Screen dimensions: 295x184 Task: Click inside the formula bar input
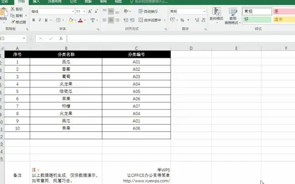[x=181, y=39]
